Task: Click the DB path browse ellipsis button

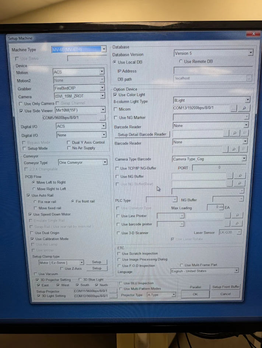Action: pos(249,78)
